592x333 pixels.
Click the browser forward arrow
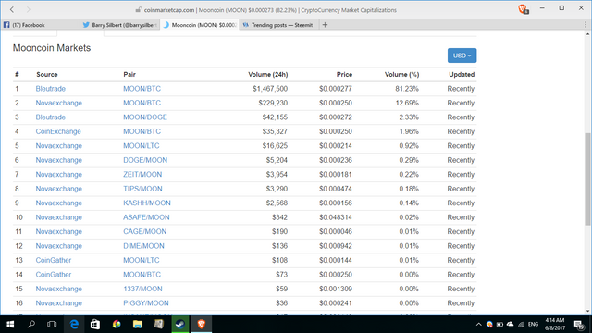28,10
